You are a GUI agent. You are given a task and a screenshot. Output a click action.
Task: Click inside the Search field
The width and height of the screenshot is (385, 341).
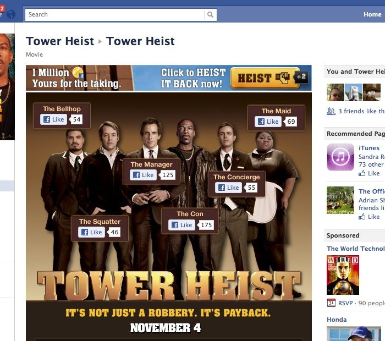pos(114,15)
